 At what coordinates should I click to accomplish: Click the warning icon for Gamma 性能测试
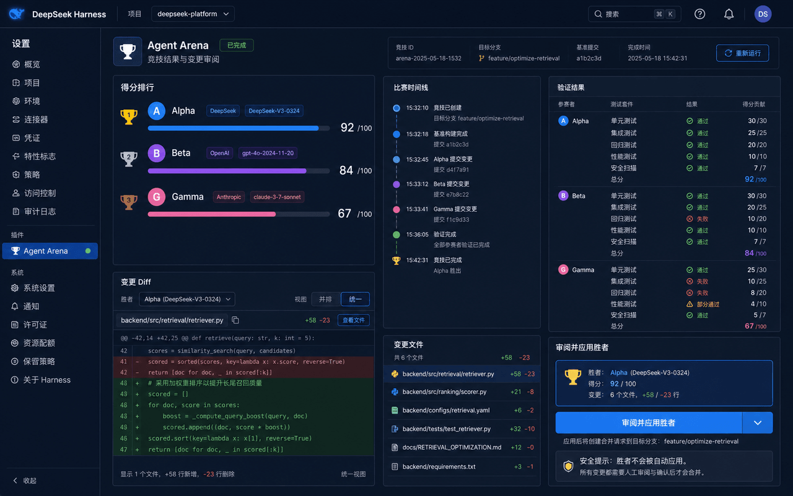[690, 304]
